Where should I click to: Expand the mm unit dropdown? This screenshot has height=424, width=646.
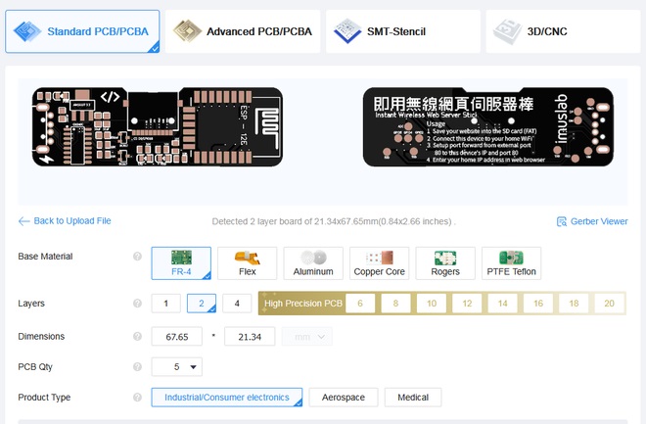click(307, 337)
